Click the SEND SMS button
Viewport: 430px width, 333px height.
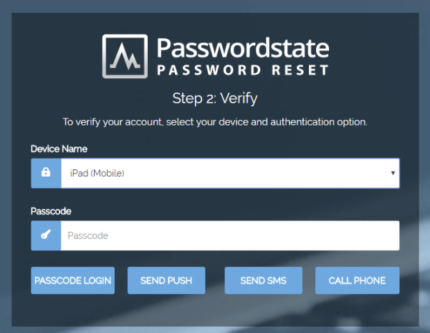(263, 281)
